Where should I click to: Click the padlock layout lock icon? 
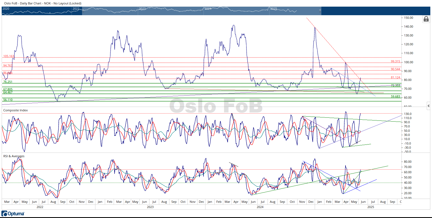tap(426, 19)
